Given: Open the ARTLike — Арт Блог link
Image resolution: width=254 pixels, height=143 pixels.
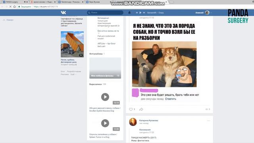Looking at the screenshot, I should click(106, 43).
